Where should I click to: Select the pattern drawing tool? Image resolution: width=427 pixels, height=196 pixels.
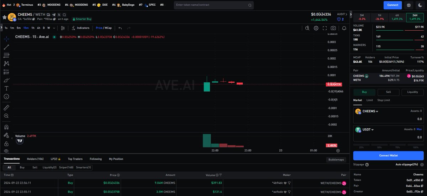pyautogui.click(x=6, y=63)
